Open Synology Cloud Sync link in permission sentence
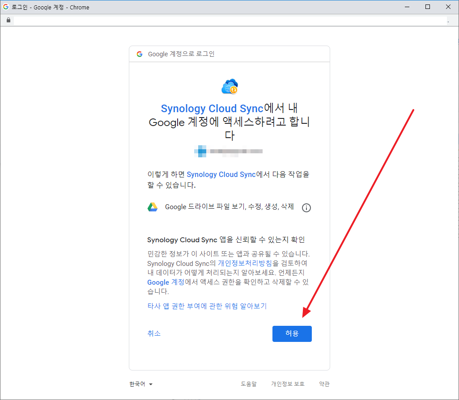This screenshot has width=459, height=400. click(x=221, y=175)
